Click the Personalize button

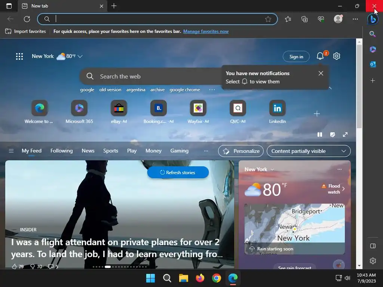click(x=241, y=151)
